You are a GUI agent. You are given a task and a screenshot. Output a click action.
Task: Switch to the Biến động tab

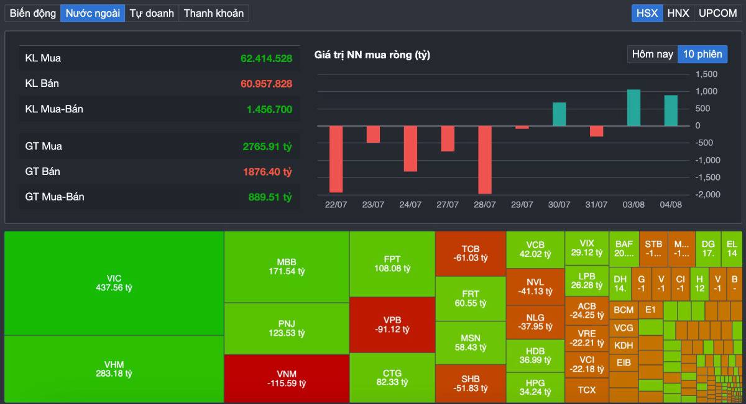coord(33,13)
